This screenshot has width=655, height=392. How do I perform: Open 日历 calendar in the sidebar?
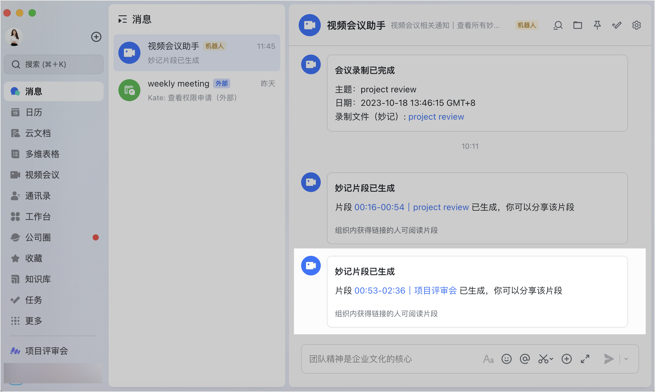coord(54,112)
